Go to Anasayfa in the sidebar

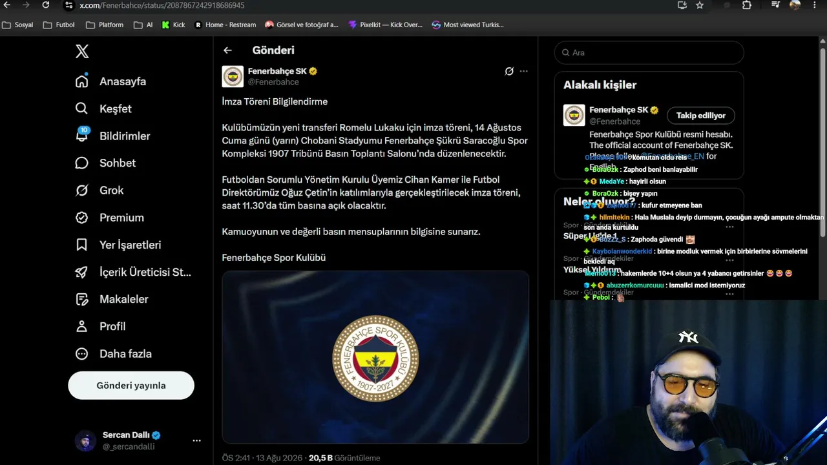pos(110,81)
